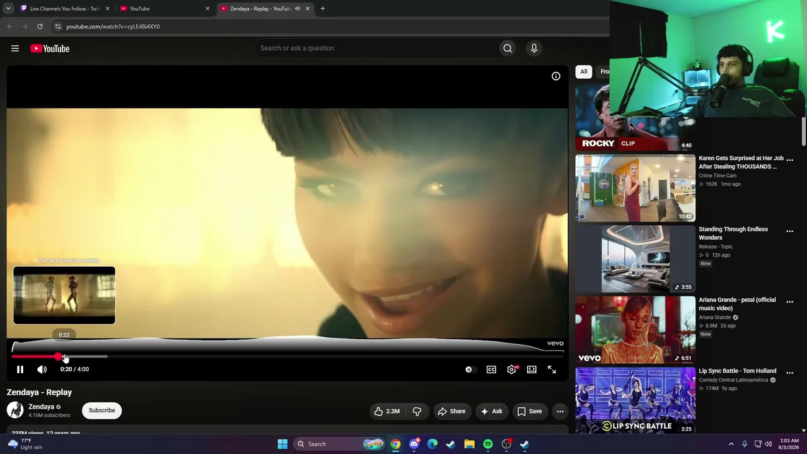Open options for Standing Through Endless Wonders
807x454 pixels.
789,231
